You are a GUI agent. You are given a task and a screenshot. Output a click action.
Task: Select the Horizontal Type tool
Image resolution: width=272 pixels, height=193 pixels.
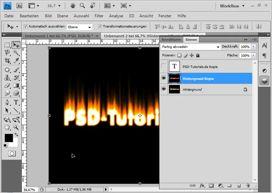coord(16,102)
